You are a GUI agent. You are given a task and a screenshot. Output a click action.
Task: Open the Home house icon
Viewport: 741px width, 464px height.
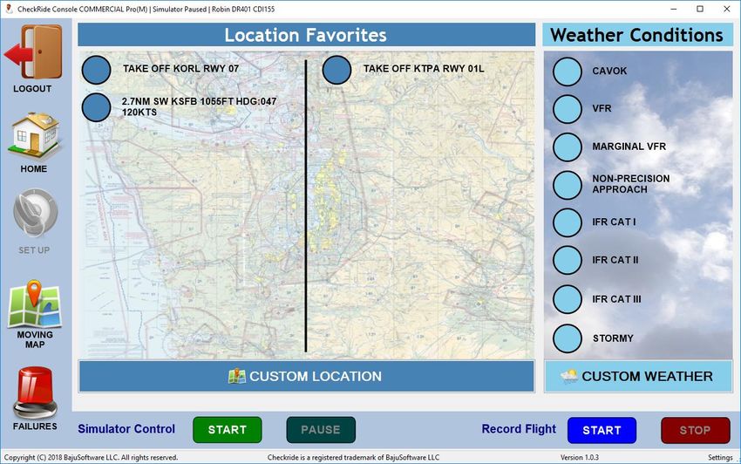pyautogui.click(x=33, y=135)
